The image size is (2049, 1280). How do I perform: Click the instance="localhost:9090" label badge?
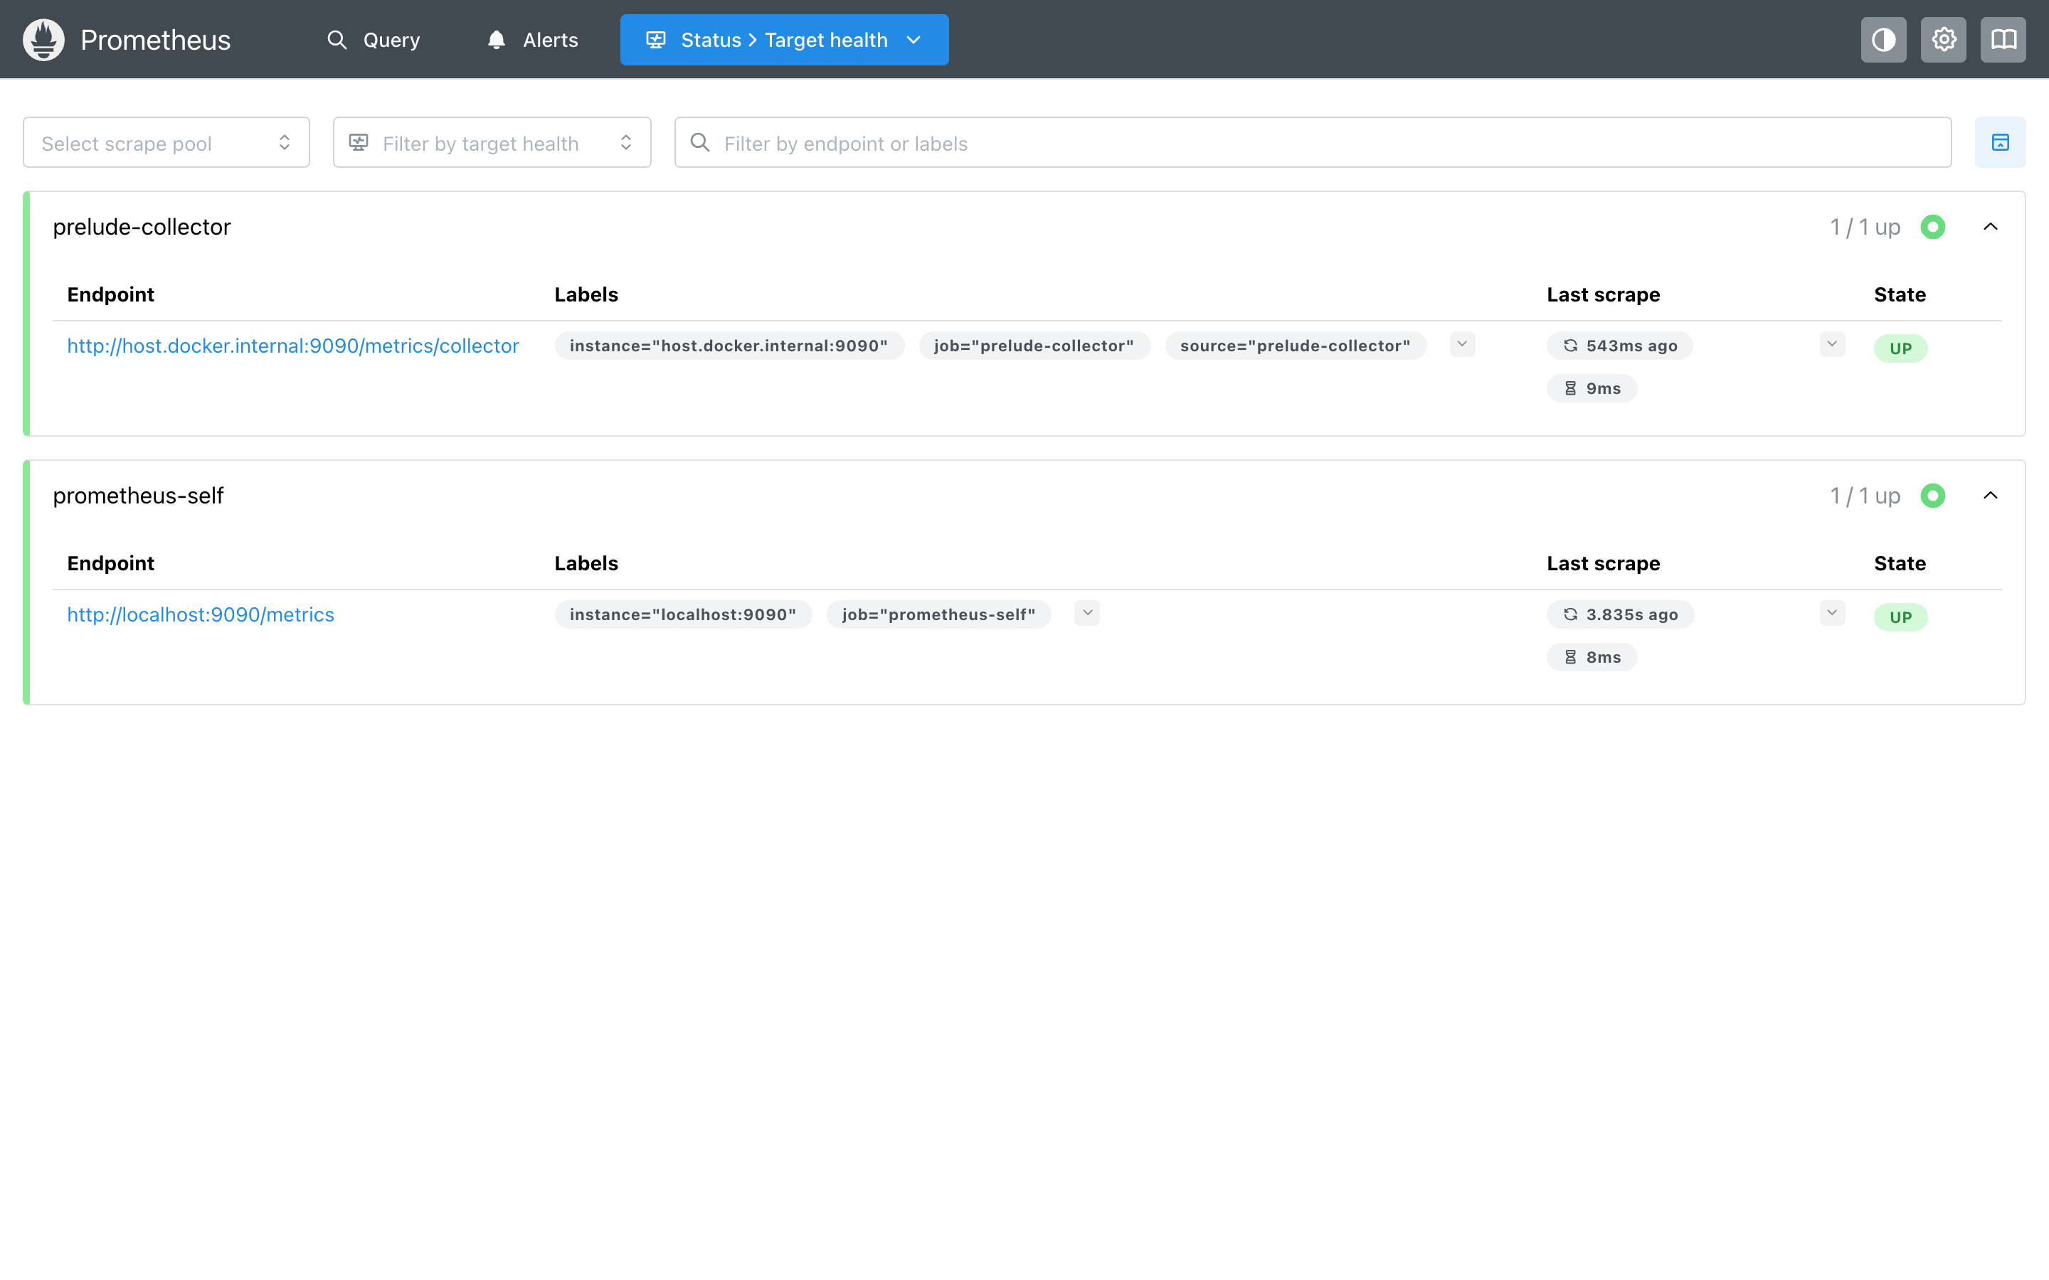pos(683,614)
